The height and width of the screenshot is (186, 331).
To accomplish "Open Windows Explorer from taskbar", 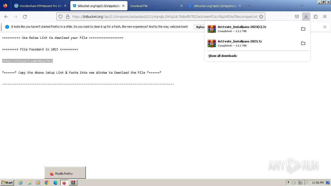I will [x=29, y=183].
